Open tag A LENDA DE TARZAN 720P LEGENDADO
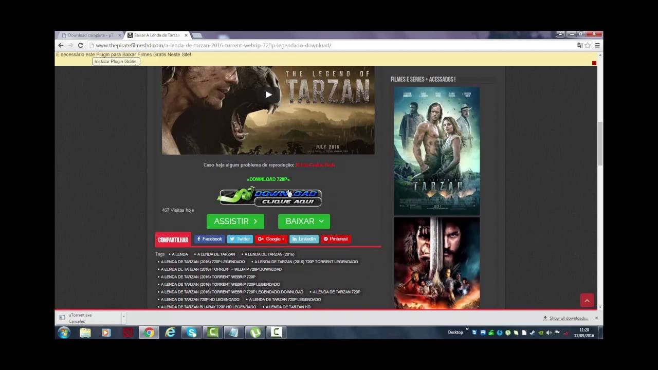The height and width of the screenshot is (370, 658). pos(285,300)
